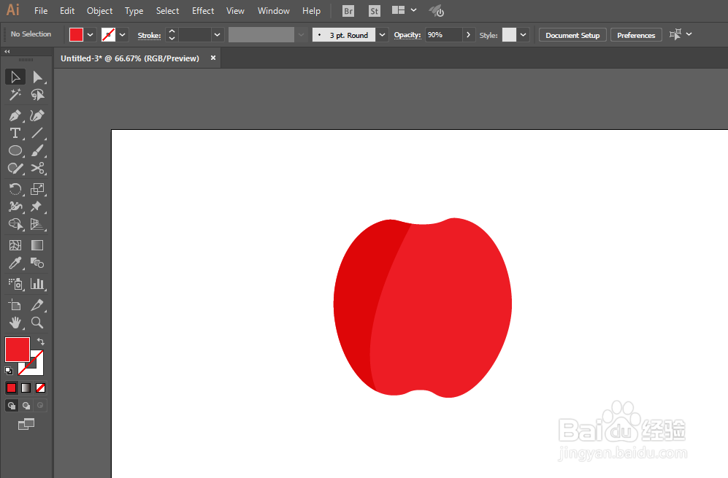
Task: Select the Paintbrush tool
Action: 37,151
